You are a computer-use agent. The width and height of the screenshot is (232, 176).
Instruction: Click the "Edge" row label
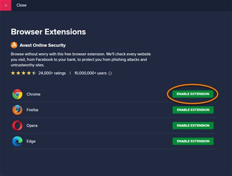click(x=31, y=141)
